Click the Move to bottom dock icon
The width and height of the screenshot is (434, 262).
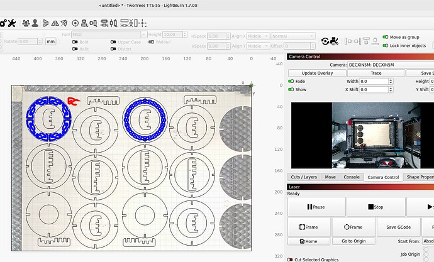tap(375, 41)
